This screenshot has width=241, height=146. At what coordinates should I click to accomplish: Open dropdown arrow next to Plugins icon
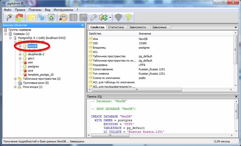(110, 17)
